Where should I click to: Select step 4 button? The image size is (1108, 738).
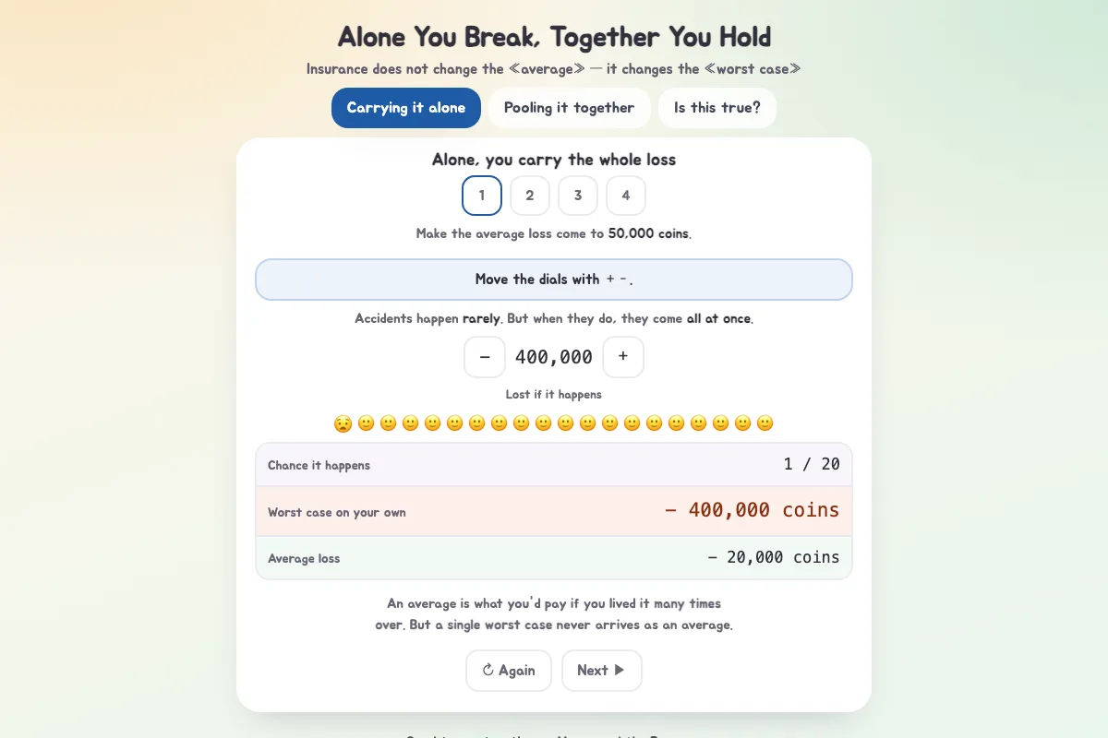click(626, 196)
